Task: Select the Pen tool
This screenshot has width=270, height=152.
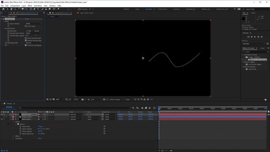Action: (35, 9)
